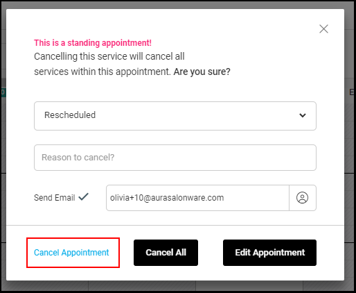Click the Cancelling this service message line
Image resolution: width=356 pixels, height=293 pixels.
pos(109,56)
